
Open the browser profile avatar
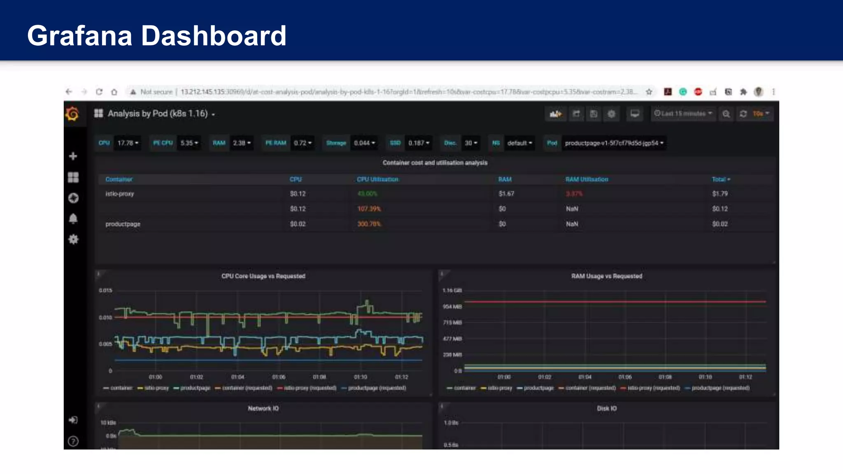(x=759, y=92)
